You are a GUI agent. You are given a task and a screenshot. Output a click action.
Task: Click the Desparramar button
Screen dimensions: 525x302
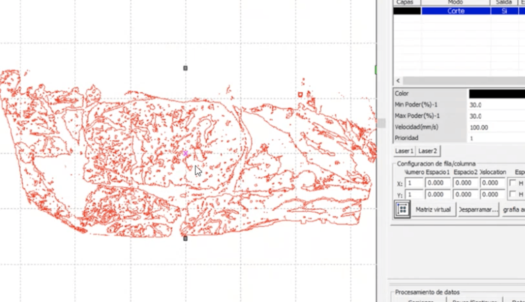coord(478,210)
